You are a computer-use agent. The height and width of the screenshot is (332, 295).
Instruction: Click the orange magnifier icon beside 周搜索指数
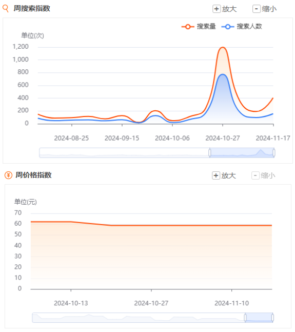pyautogui.click(x=6, y=9)
